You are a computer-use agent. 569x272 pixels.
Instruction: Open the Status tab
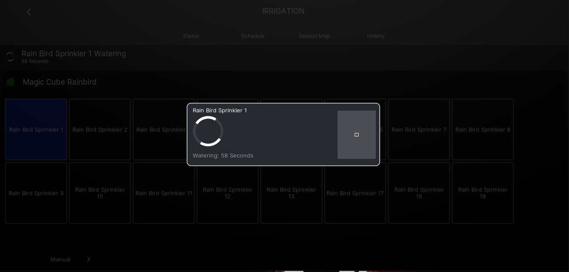(191, 36)
